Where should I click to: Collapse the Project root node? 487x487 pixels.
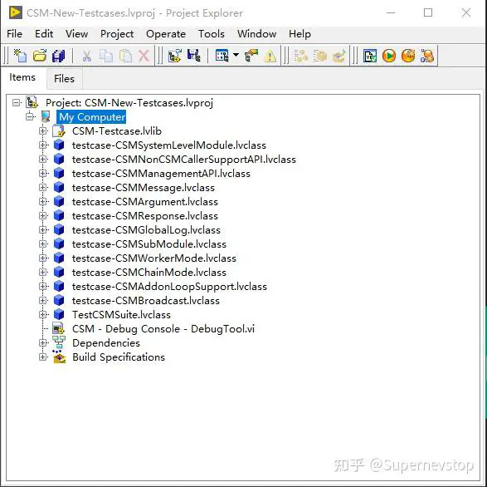click(x=17, y=102)
